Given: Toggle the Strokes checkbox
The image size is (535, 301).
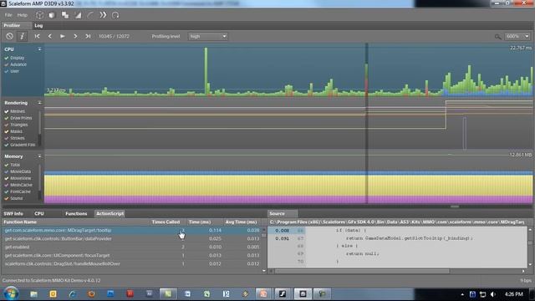Looking at the screenshot, I should coord(7,138).
